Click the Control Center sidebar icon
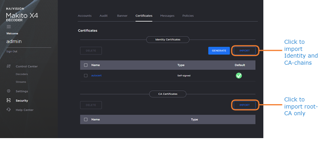Image resolution: width=328 pixels, height=146 pixels. pos(9,66)
